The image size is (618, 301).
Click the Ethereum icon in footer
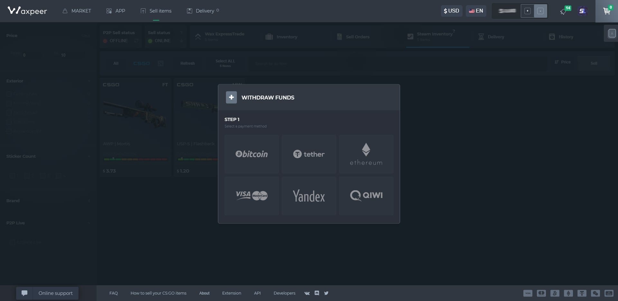[568, 293]
